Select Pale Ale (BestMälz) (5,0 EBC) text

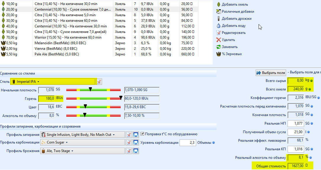(57, 54)
